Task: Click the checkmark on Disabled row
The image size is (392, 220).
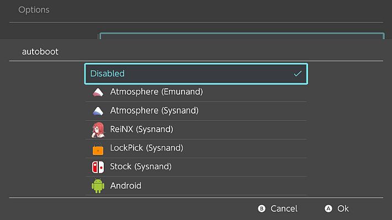Action: [x=298, y=74]
